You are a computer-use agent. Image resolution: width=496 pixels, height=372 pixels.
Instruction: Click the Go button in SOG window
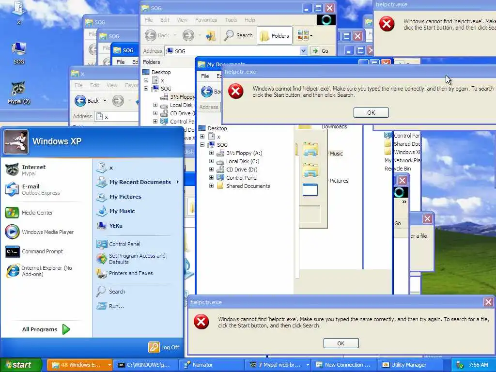click(x=320, y=51)
